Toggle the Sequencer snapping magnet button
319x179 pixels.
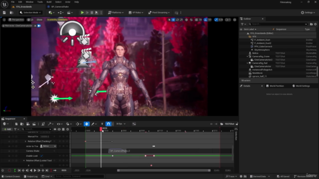(x=108, y=124)
